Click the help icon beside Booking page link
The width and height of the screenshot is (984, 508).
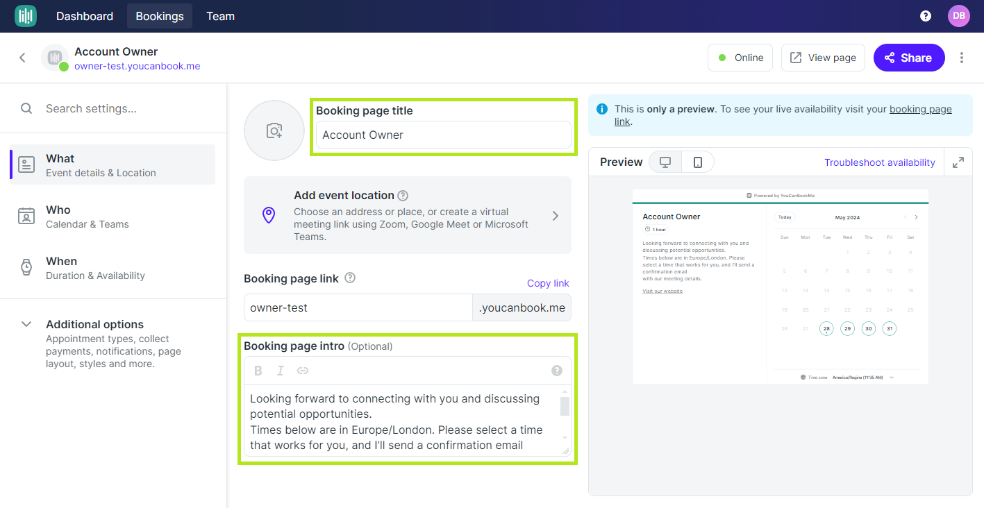tap(350, 278)
